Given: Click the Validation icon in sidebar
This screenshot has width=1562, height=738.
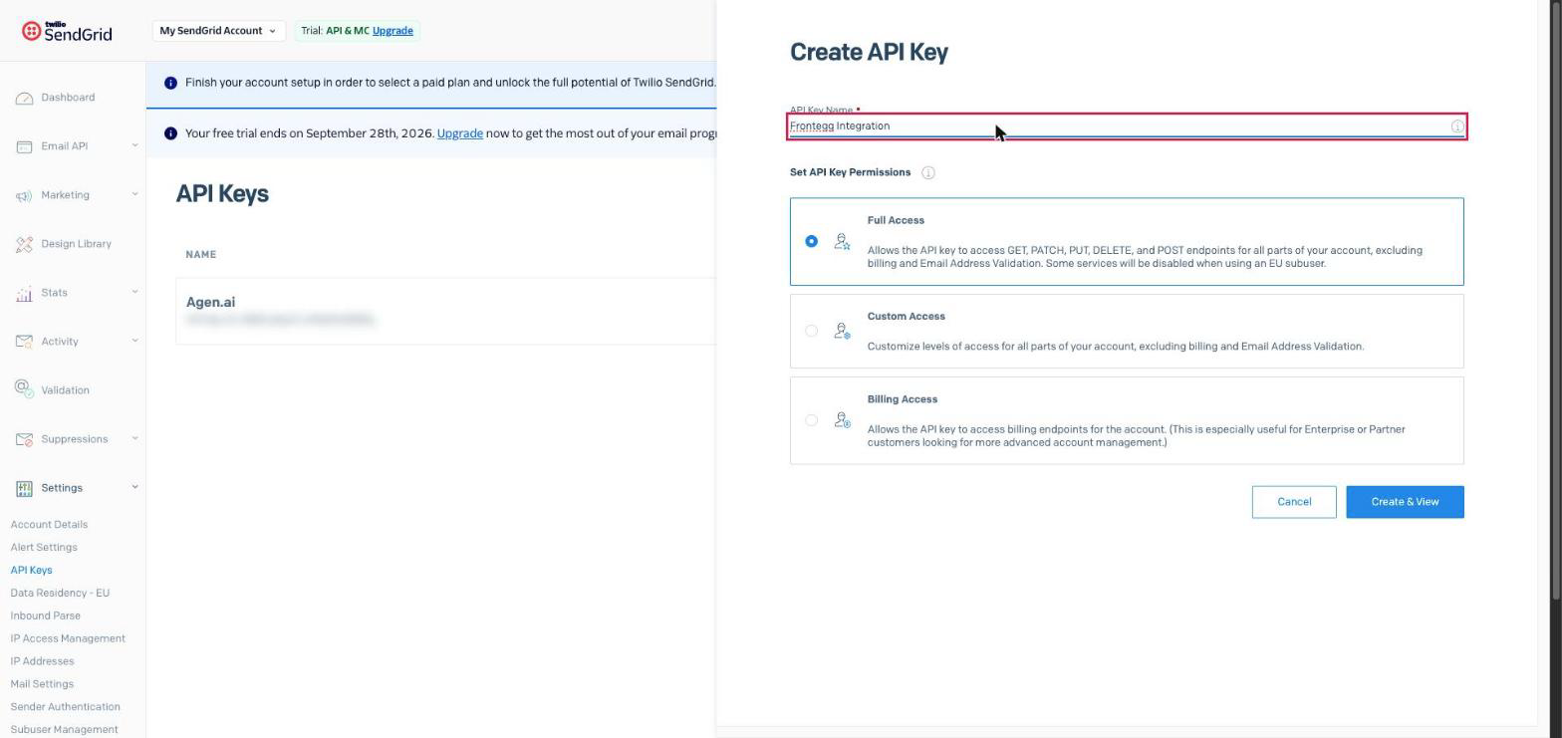Looking at the screenshot, I should tap(24, 390).
